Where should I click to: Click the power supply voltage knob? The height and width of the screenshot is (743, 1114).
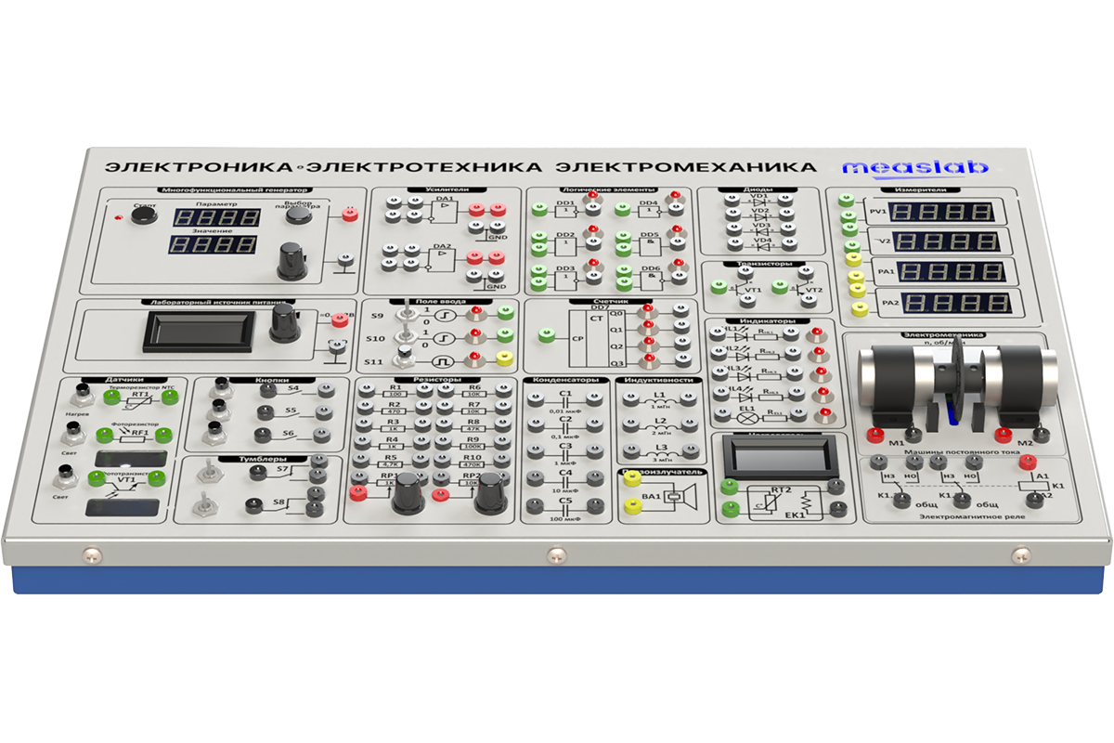[x=282, y=323]
